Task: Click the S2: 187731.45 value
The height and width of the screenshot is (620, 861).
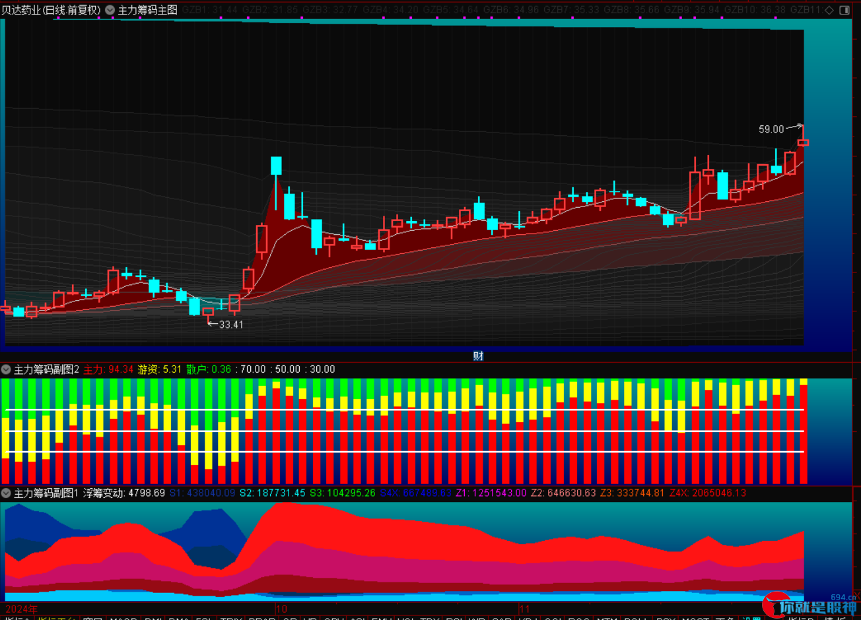Action: click(x=272, y=493)
